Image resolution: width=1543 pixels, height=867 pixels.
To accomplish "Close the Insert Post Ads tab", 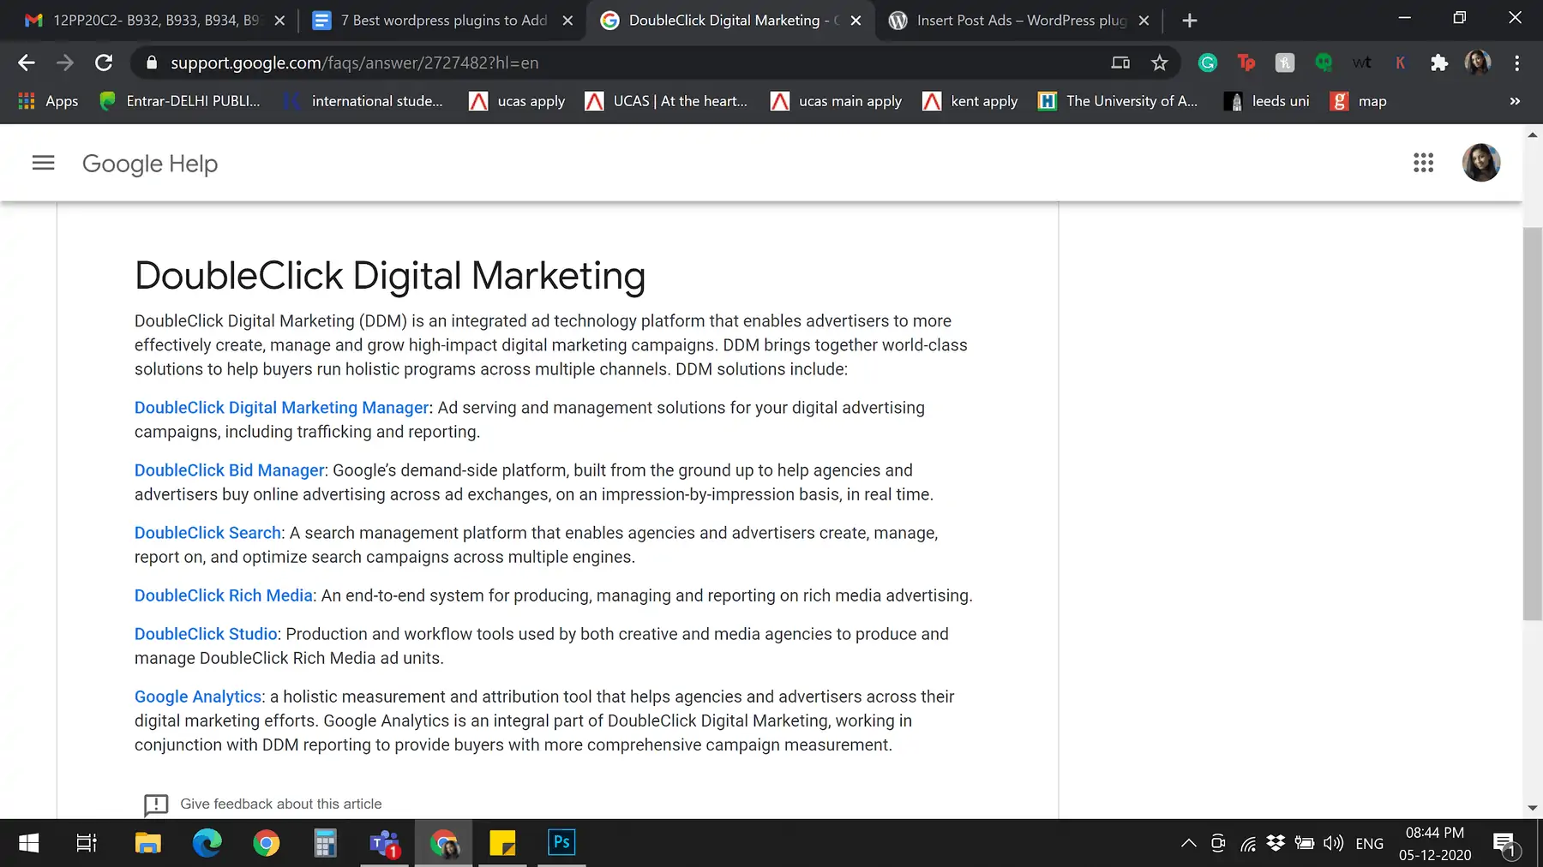I will click(1144, 21).
